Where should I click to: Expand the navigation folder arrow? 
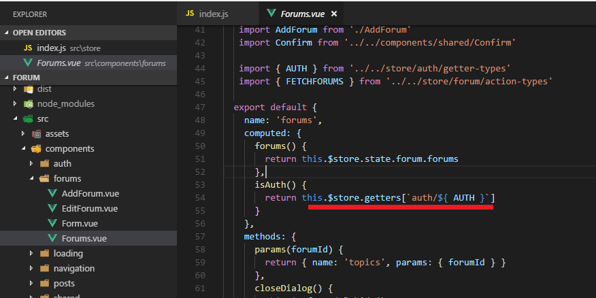(x=31, y=268)
